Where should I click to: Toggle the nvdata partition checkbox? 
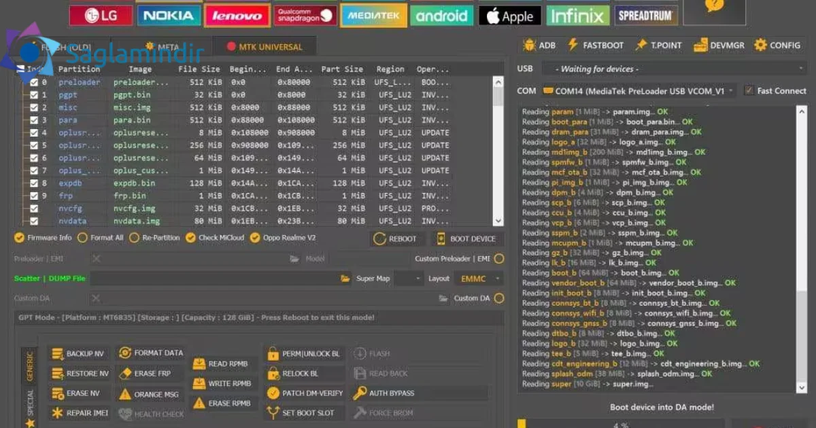pos(34,221)
